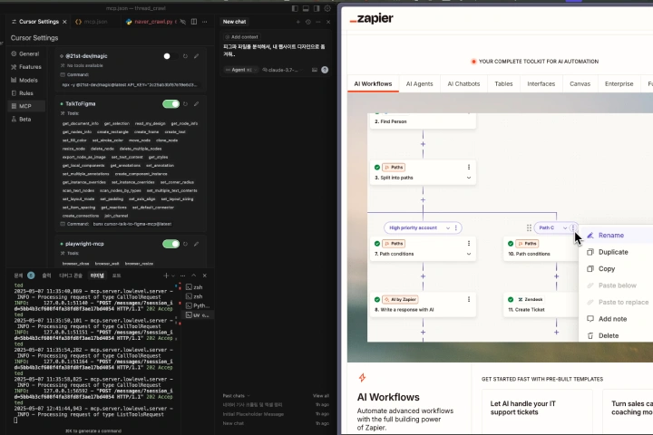Click the Zapier logo
This screenshot has width=653, height=435.
(x=372, y=19)
